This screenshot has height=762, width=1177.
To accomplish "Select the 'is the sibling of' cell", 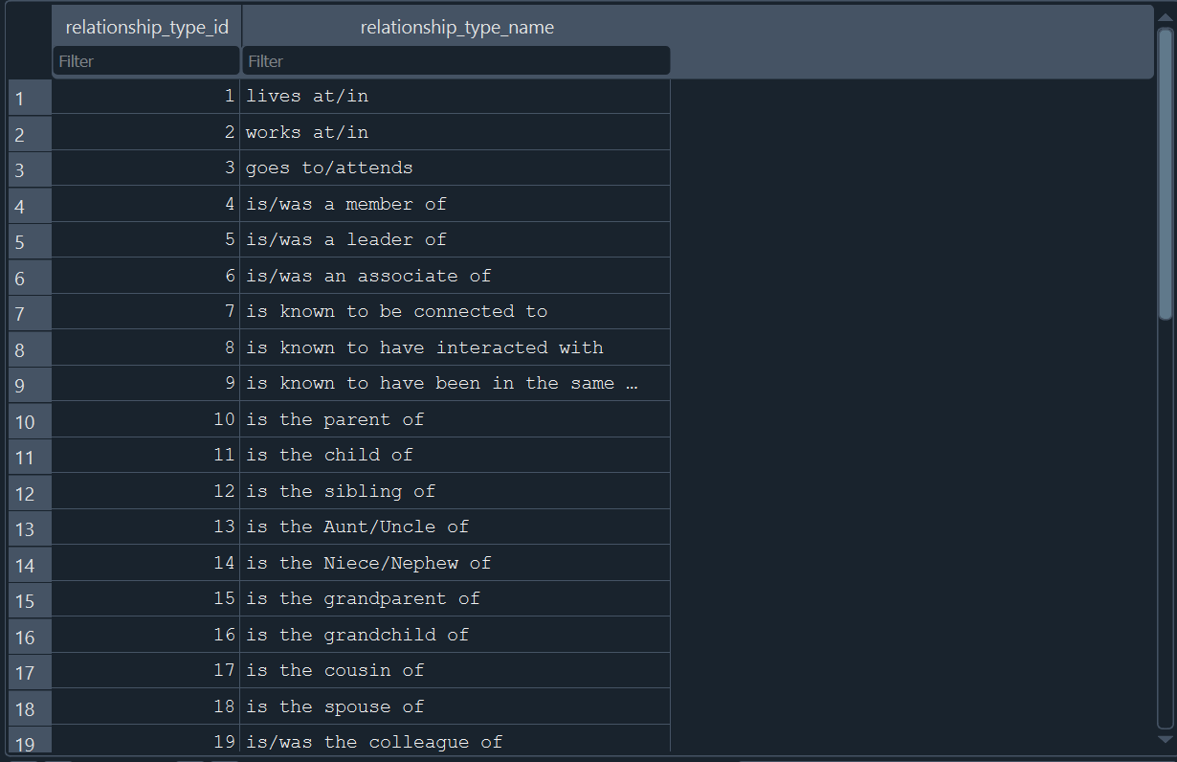I will [455, 491].
